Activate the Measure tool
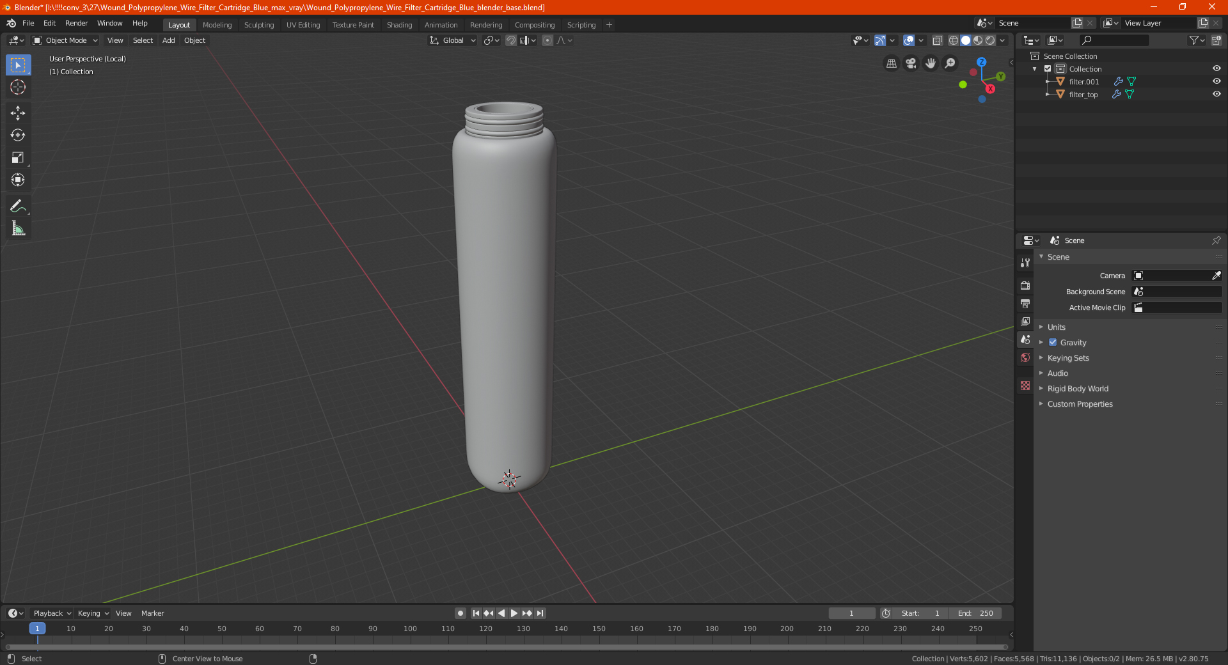1228x665 pixels. point(18,228)
